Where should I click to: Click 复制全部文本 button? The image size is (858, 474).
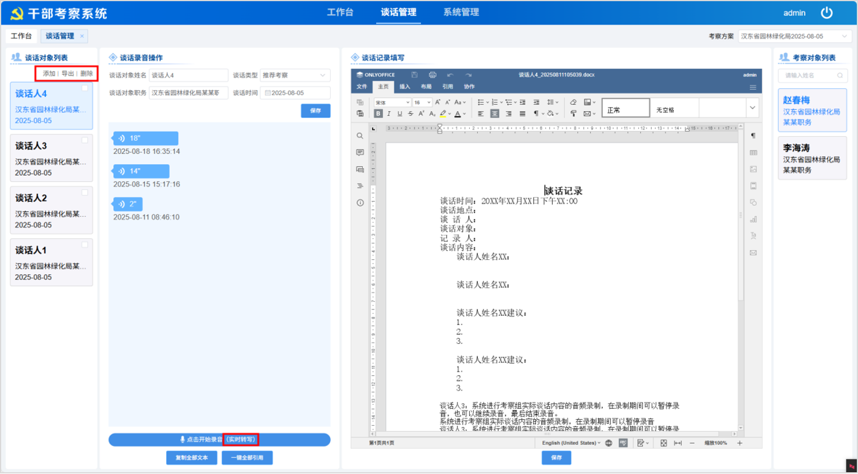click(192, 458)
